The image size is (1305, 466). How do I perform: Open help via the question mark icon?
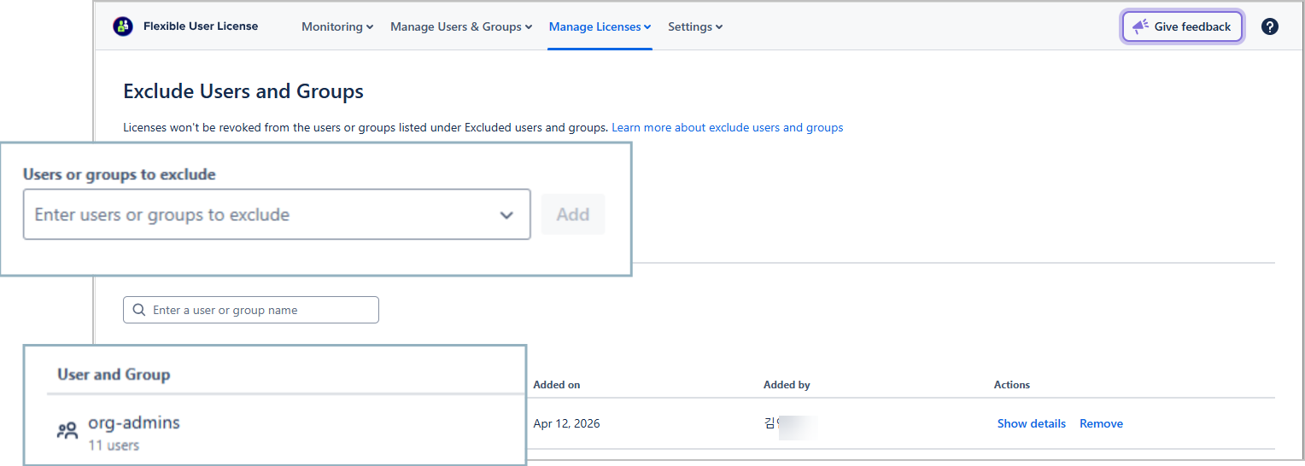coord(1270,26)
